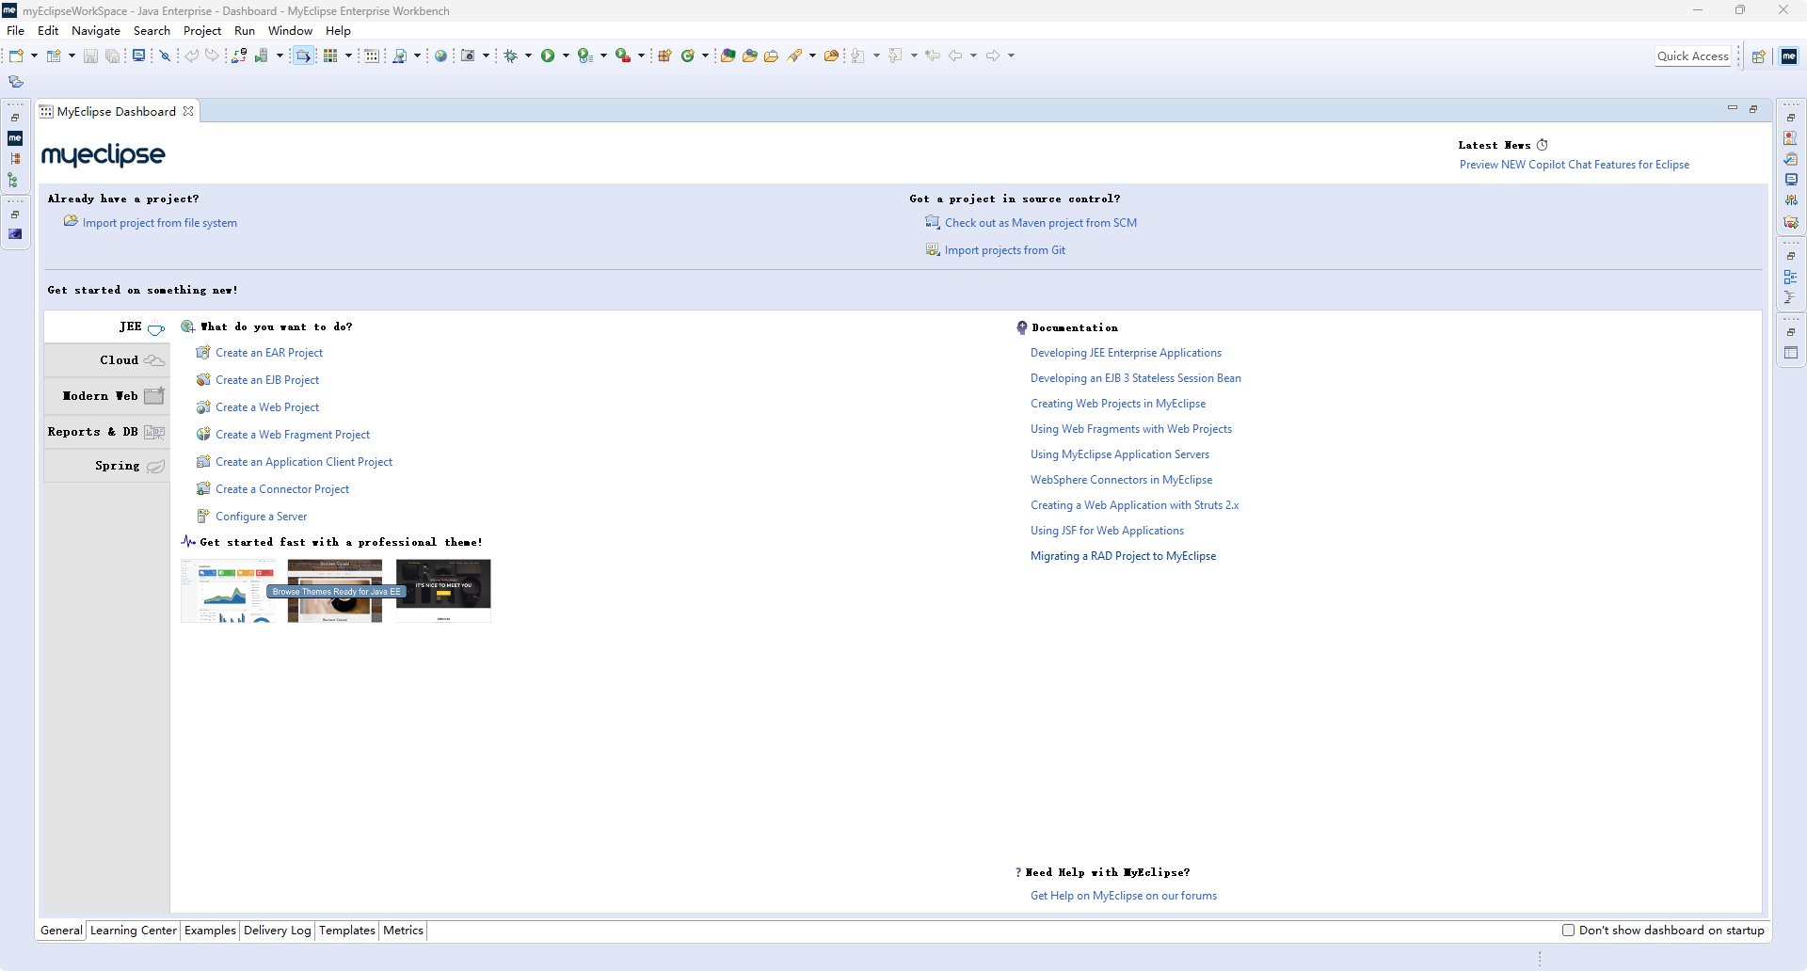
Task: Click Create a Web Project link
Action: pyautogui.click(x=267, y=407)
